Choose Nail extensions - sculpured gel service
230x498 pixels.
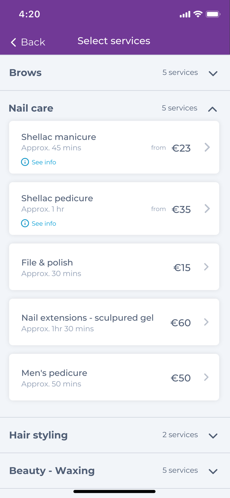(x=87, y=318)
